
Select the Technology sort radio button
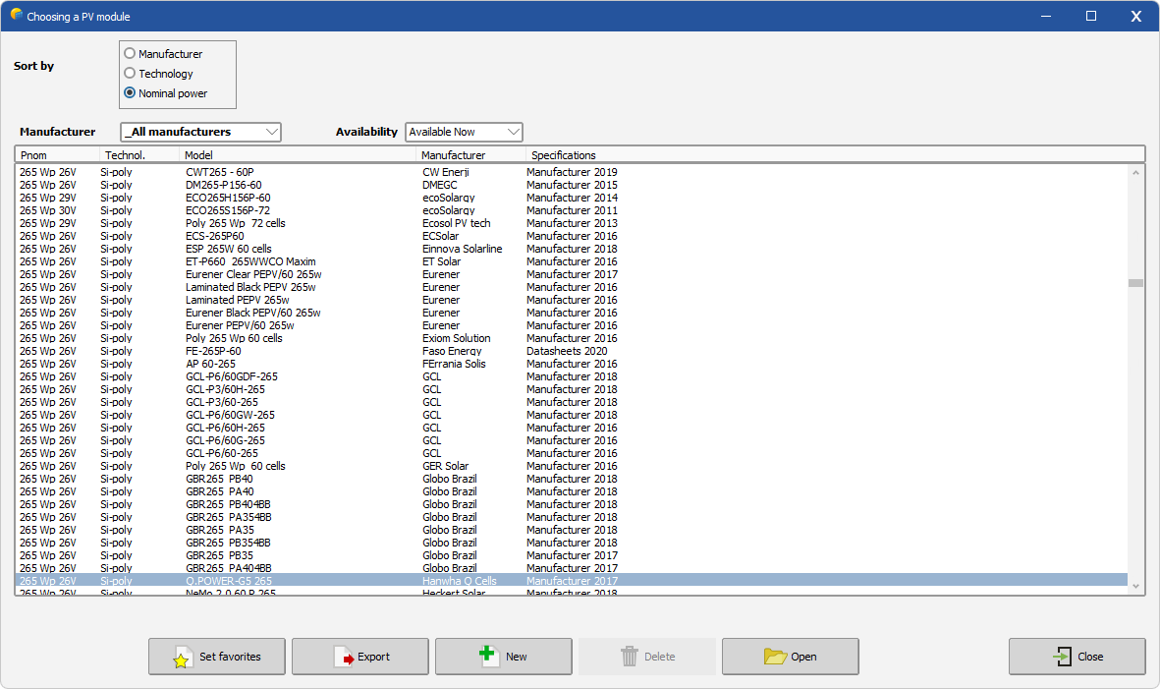point(130,74)
